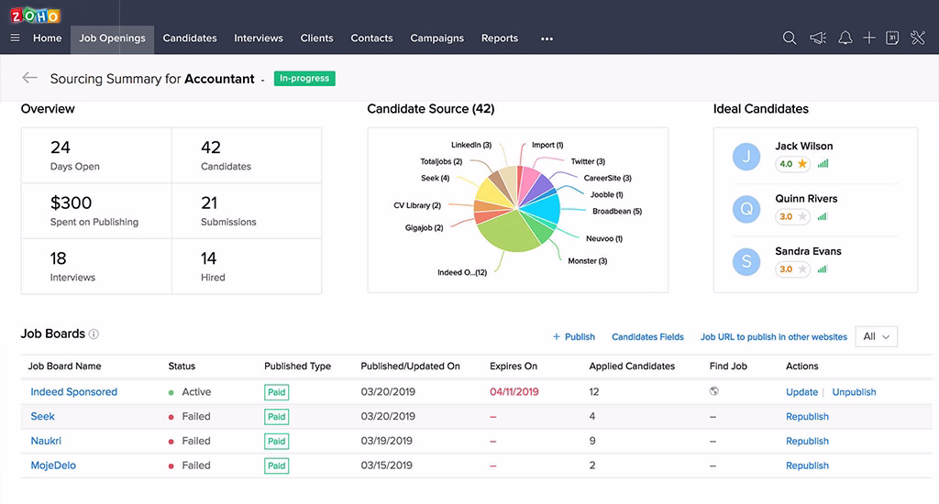The image size is (939, 504).
Task: Open the announcements megaphone icon
Action: point(817,38)
